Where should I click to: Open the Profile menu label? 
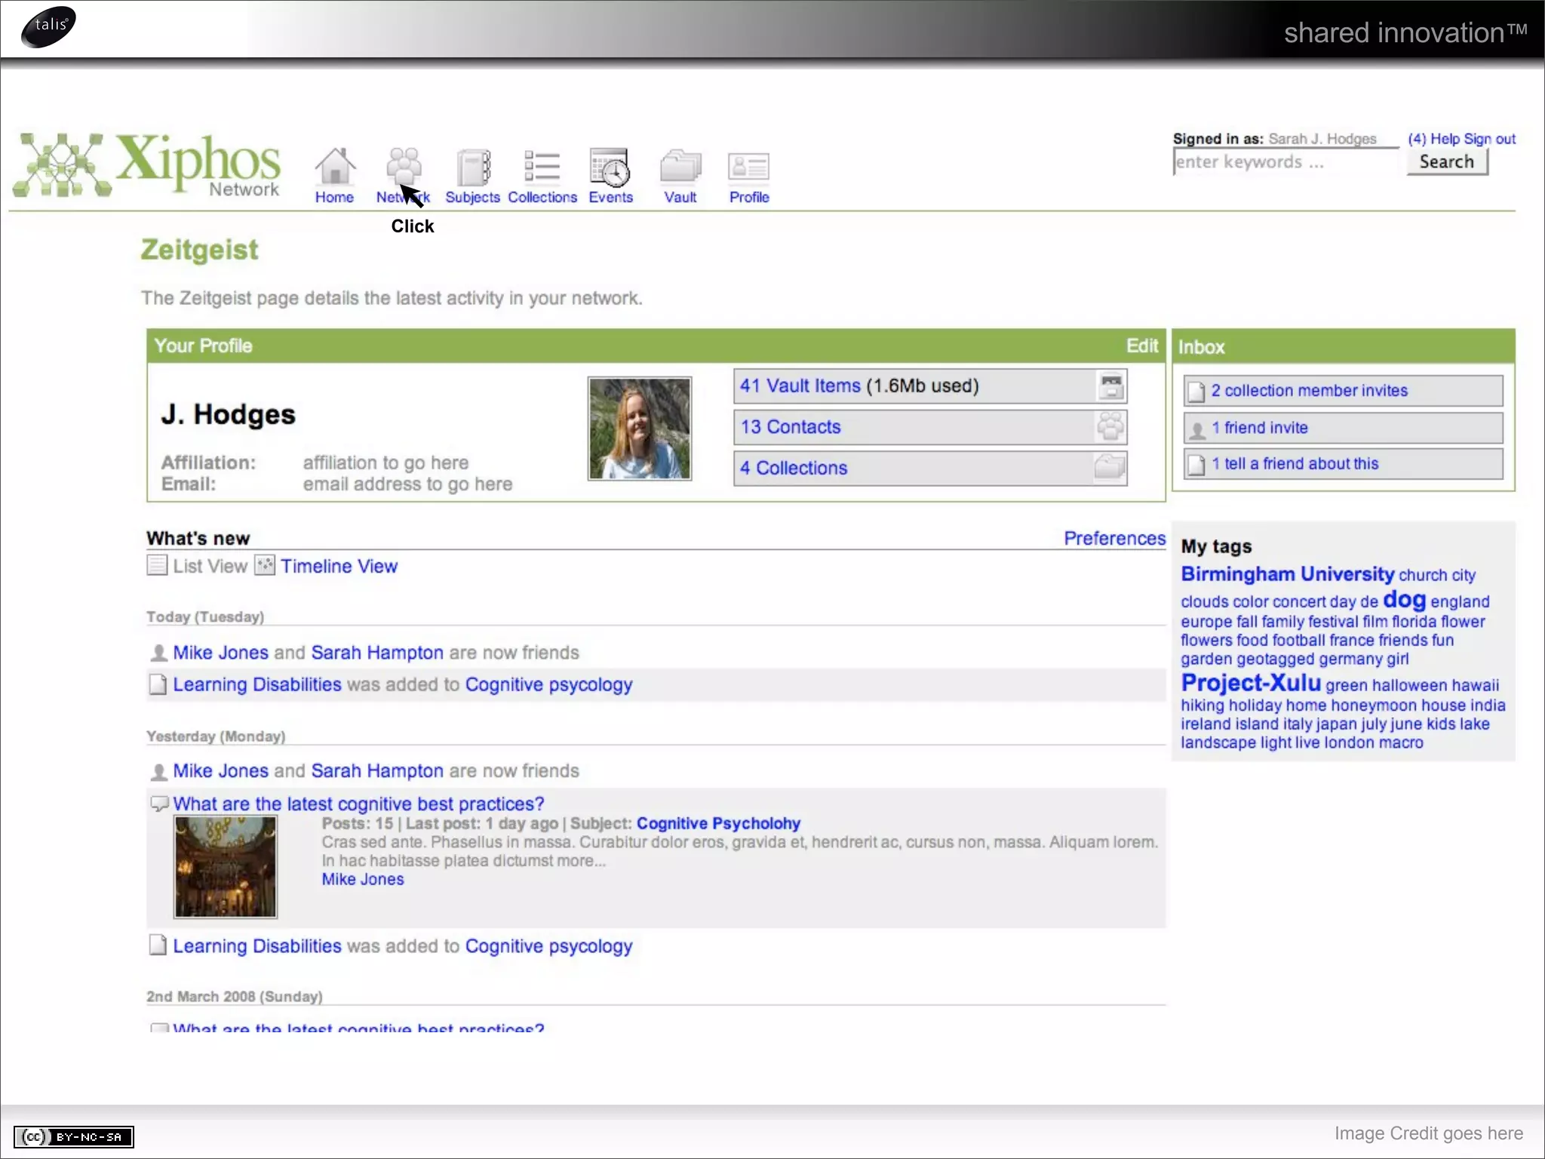749,197
